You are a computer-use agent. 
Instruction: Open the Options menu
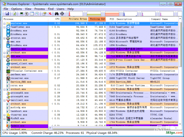pos(16,9)
